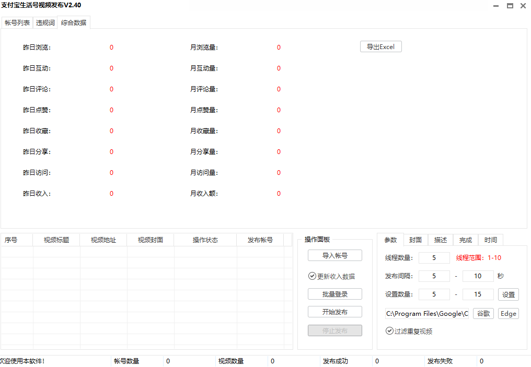Choose the Edge browser button
Viewport: 531px width, 367px height.
pos(508,314)
